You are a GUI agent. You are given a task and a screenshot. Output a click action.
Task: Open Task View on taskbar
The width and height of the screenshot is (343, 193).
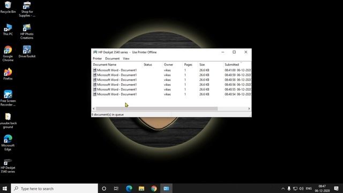pos(116,188)
